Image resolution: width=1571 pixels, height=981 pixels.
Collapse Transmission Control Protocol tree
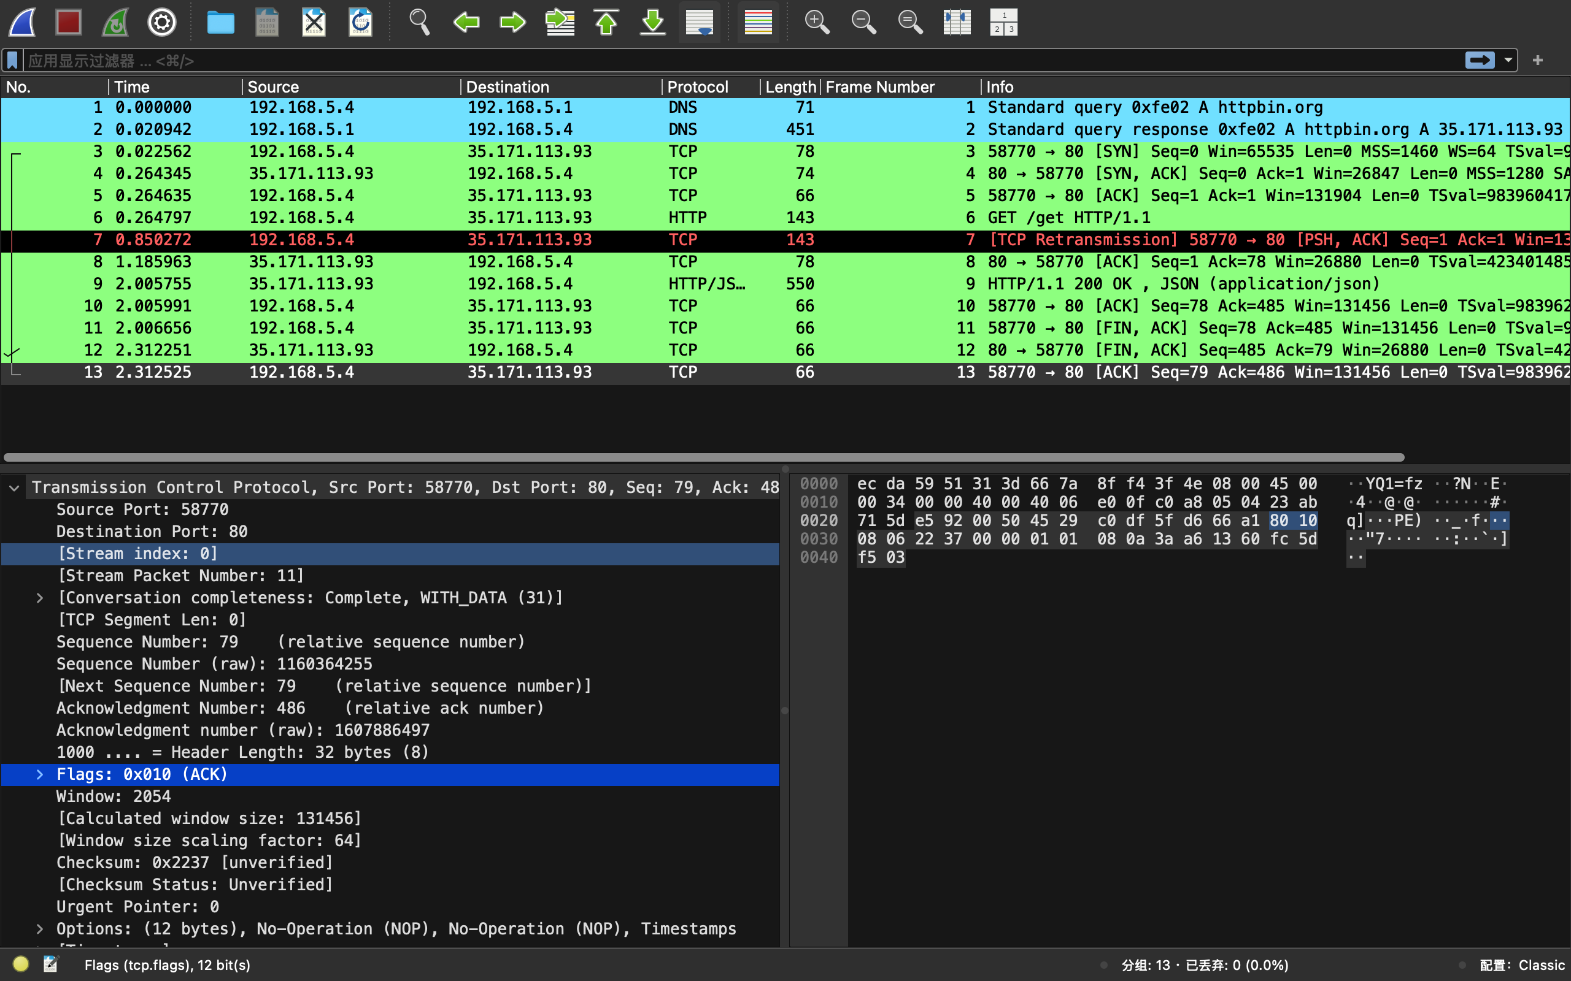coord(14,488)
